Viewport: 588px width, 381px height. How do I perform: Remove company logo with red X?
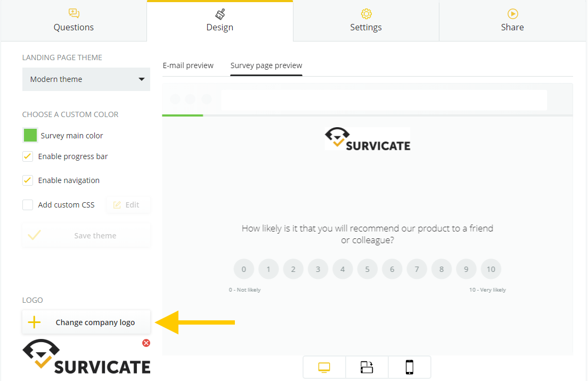click(x=146, y=343)
